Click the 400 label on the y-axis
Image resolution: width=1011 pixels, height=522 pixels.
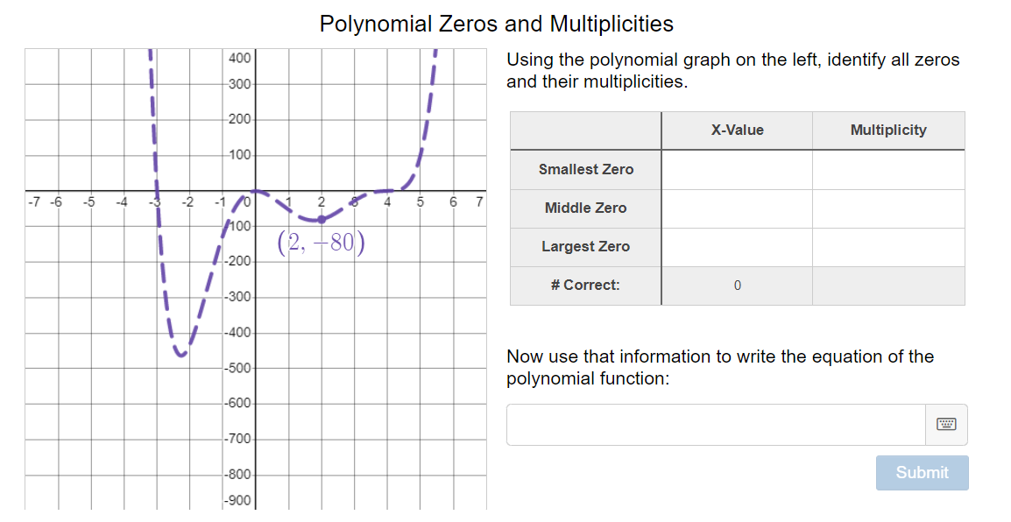[238, 59]
